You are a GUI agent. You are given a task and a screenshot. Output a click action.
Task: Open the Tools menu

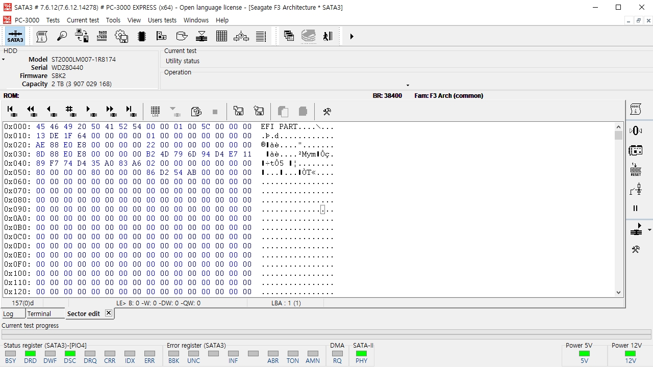pyautogui.click(x=113, y=20)
